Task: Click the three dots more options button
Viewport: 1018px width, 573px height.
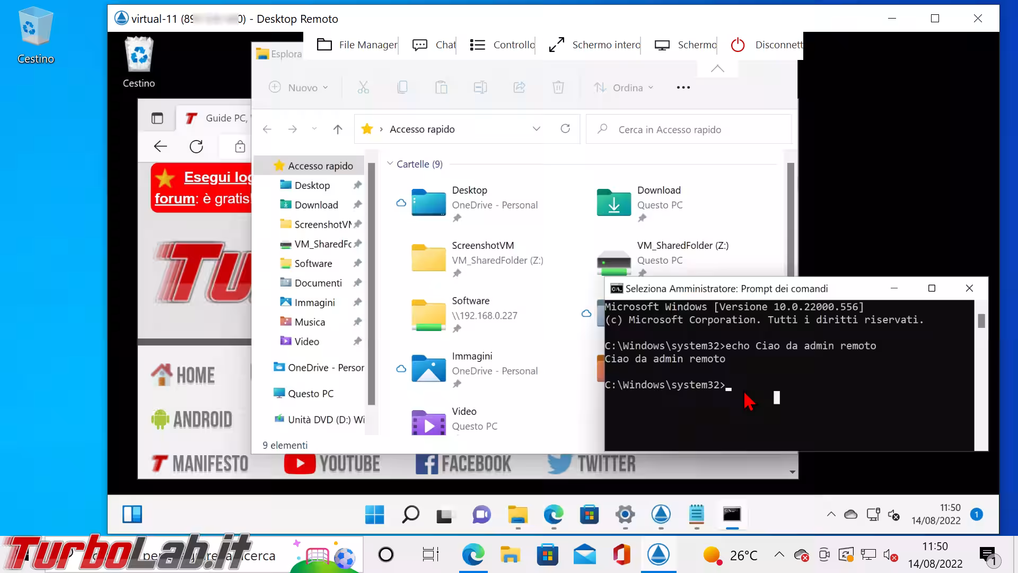Action: (x=683, y=88)
